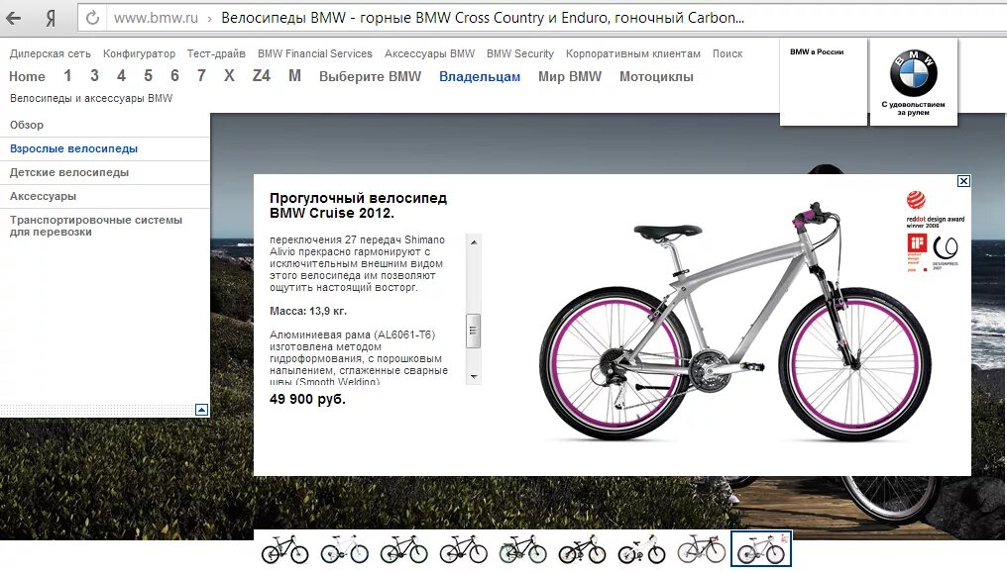Open BMW Financial Services link
This screenshot has height=573, width=1007.
tap(315, 53)
